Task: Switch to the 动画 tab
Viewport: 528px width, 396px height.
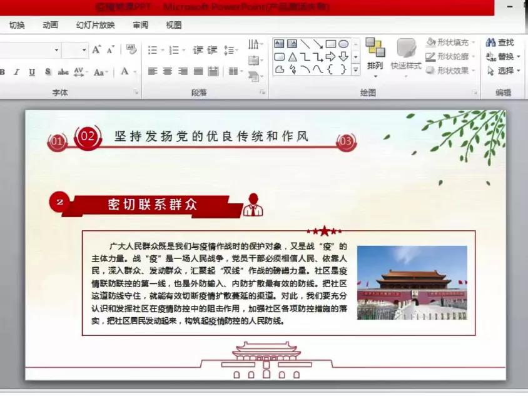Action: [50, 25]
